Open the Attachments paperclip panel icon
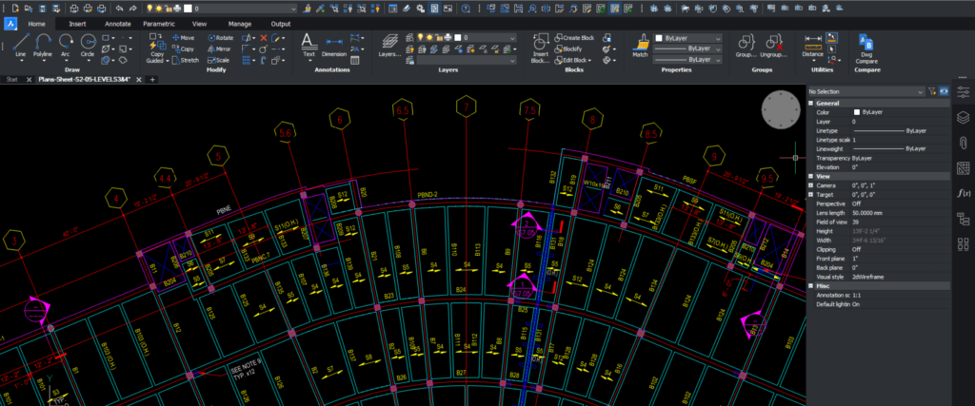This screenshot has width=975, height=406. click(x=963, y=143)
